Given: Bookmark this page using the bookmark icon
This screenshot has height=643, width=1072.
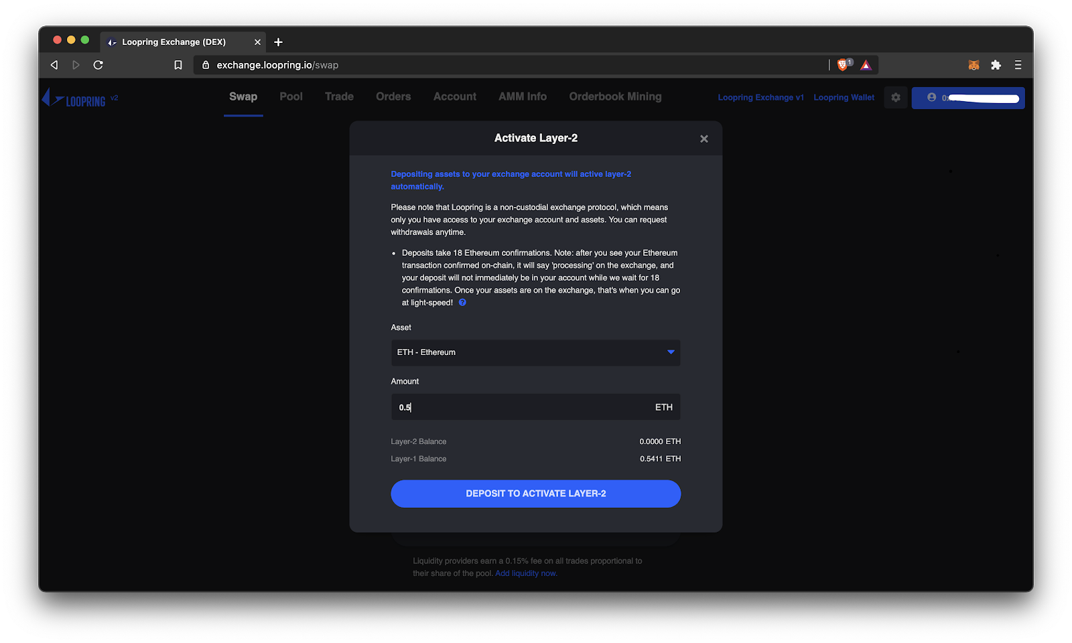Looking at the screenshot, I should (178, 65).
